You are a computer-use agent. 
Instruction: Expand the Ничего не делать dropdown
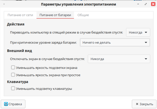pos(115,43)
